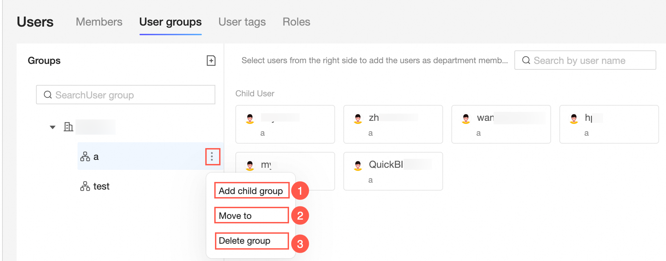Click the organization building icon
The image size is (666, 261).
coord(69,127)
